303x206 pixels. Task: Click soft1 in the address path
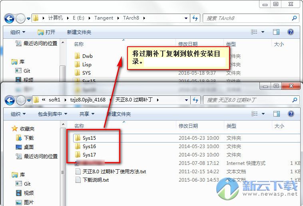click(x=54, y=100)
